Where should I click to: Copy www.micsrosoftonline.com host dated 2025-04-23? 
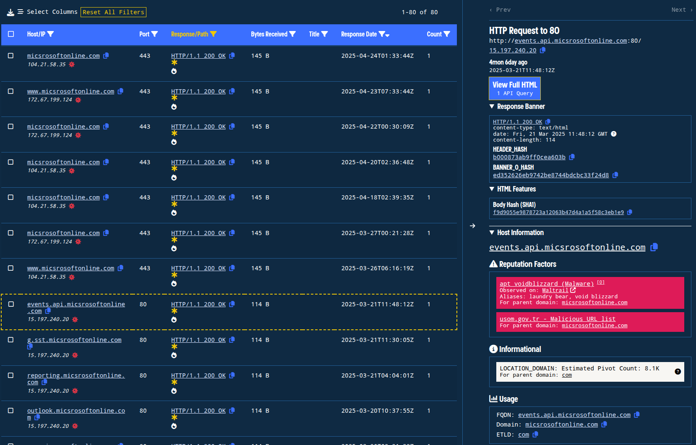coord(120,91)
